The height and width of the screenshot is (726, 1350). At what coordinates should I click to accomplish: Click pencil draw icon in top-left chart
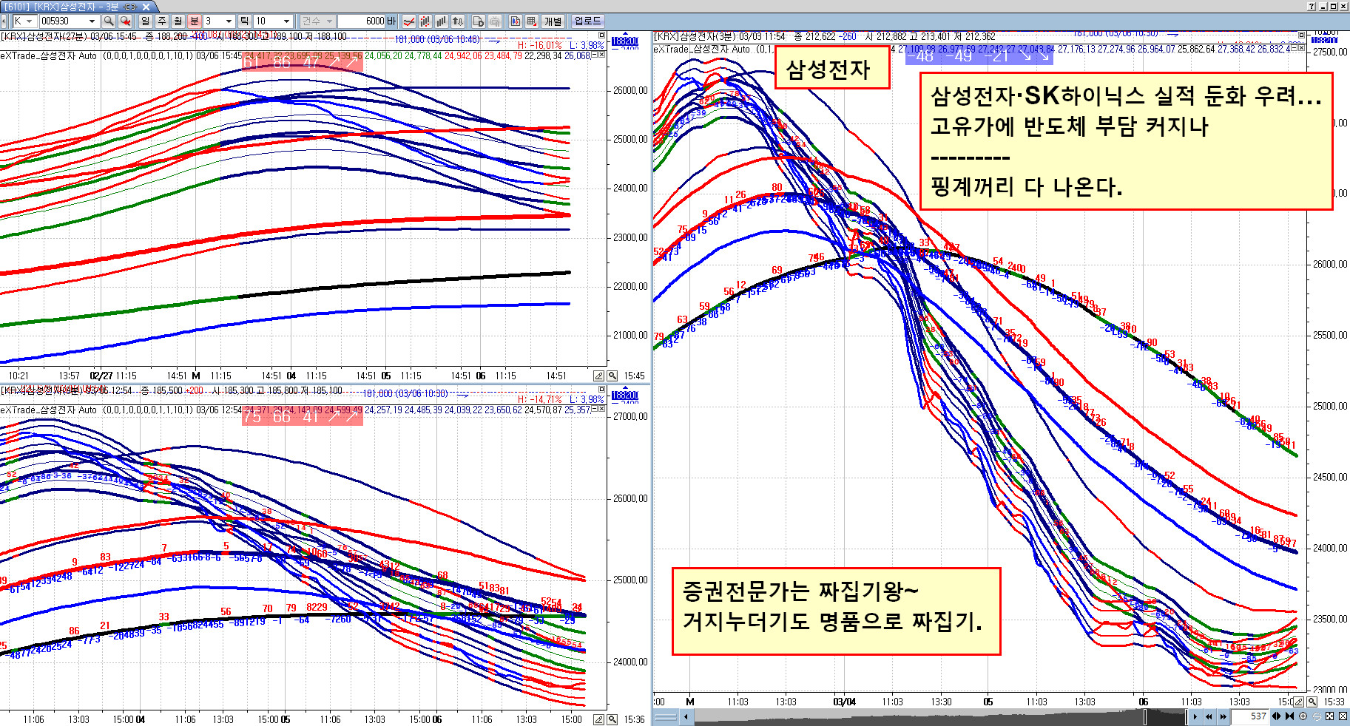(x=599, y=376)
